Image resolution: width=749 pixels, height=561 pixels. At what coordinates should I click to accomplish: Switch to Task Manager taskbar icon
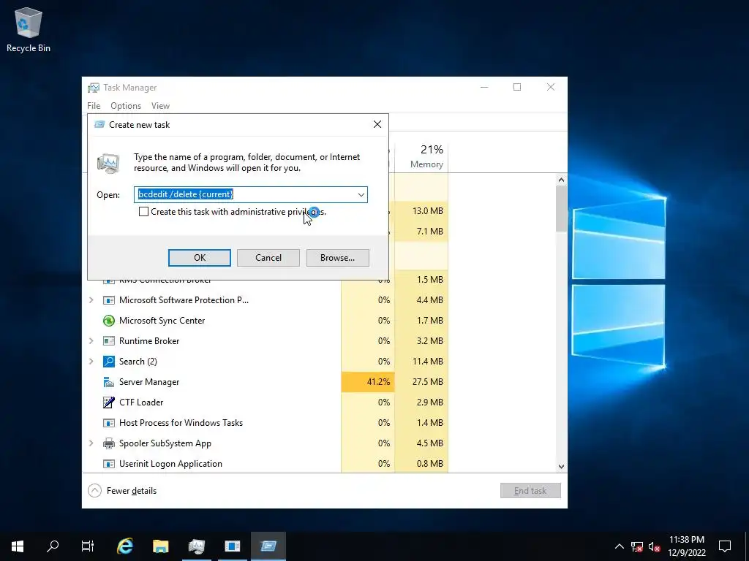[197, 546]
